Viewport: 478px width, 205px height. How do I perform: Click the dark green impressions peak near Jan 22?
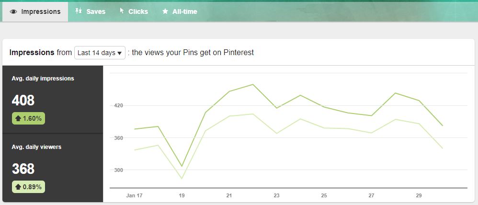(x=253, y=84)
